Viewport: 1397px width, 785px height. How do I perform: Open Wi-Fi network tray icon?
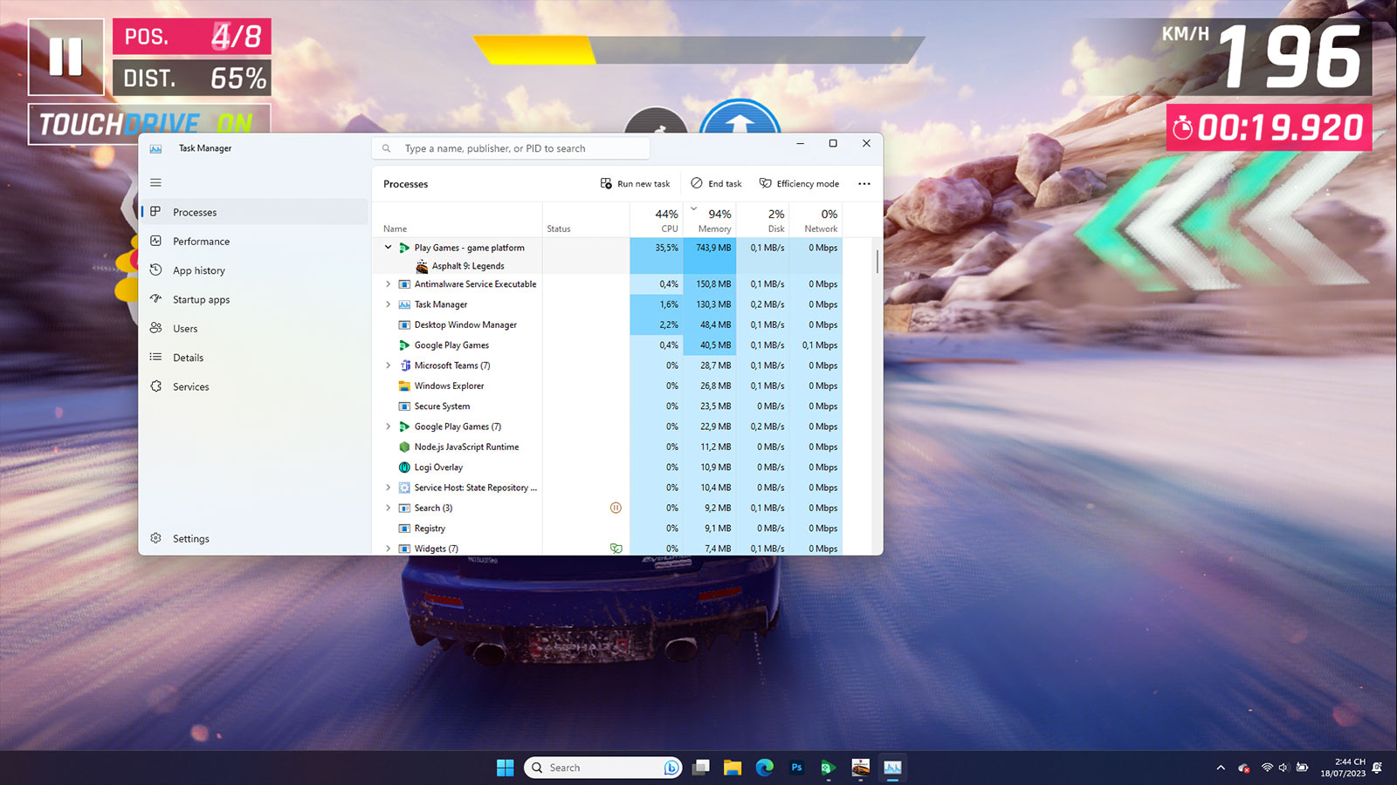point(1267,768)
